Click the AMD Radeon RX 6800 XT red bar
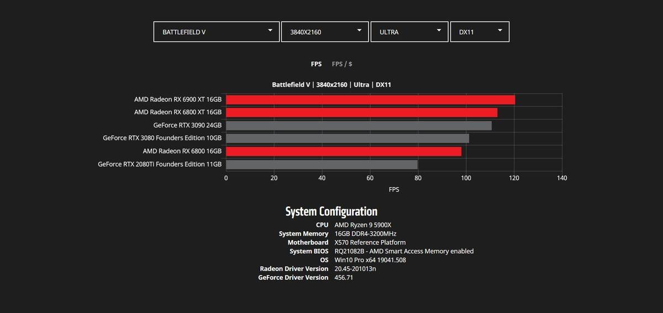 [362, 113]
